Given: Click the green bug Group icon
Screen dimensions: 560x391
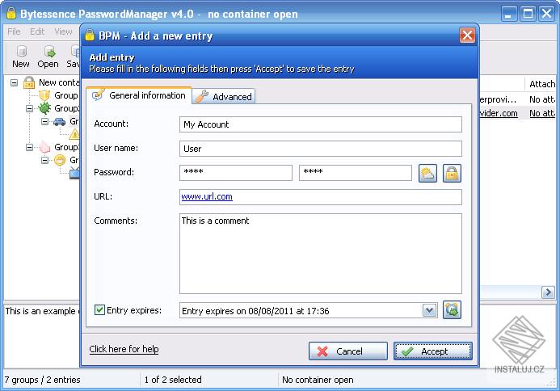Looking at the screenshot, I should coord(44,108).
